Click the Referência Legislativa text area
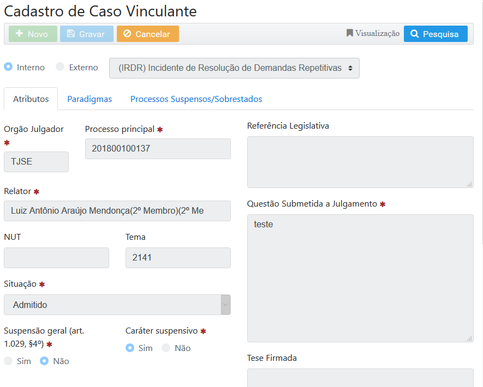This screenshot has width=483, height=387. pyautogui.click(x=360, y=162)
